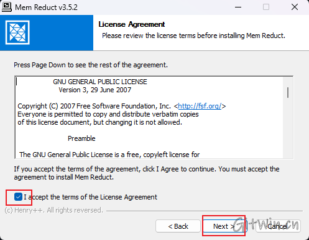Click the license text scrollbar thumb
This screenshot has height=240, width=309.
click(x=288, y=92)
